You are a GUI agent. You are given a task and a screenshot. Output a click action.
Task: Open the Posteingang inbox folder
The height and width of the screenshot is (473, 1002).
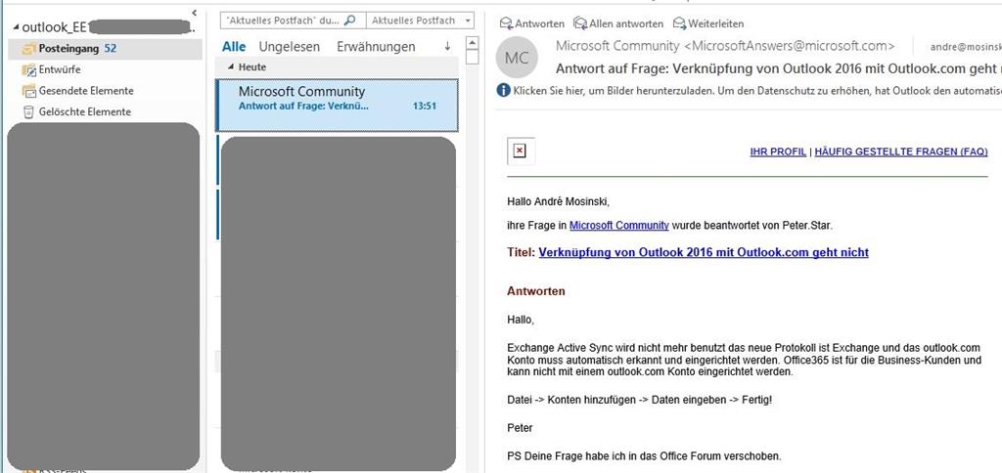[106, 49]
